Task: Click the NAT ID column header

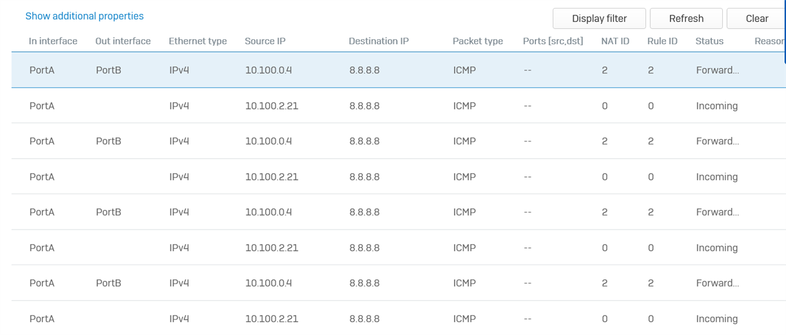Action: point(615,41)
